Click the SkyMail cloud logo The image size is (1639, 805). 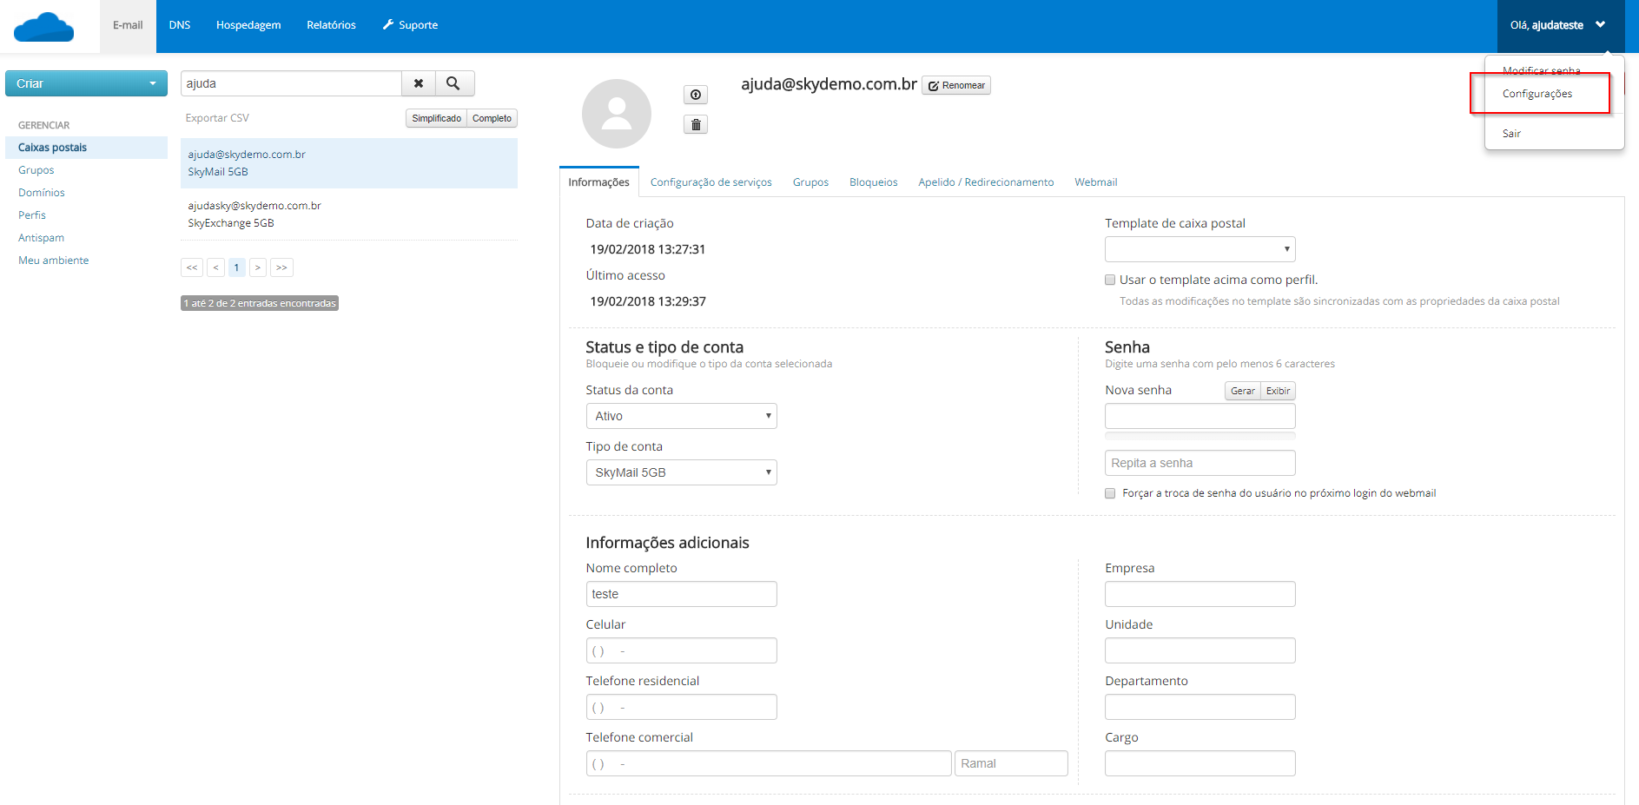coord(44,27)
